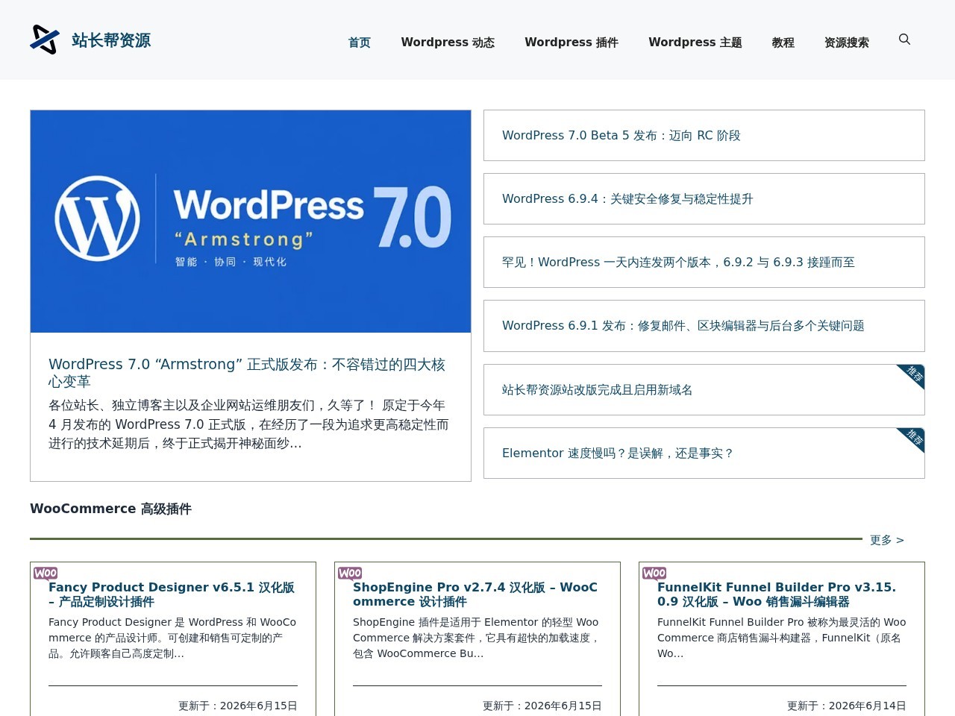The image size is (955, 716).
Task: Open Wordpress 动态 menu item
Action: pos(448,43)
